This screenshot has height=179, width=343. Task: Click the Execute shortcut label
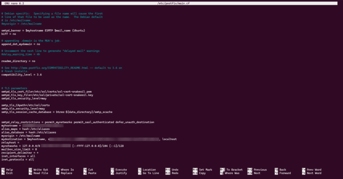[121, 170]
